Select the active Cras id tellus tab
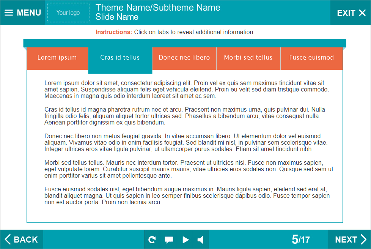The height and width of the screenshot is (249, 371). [x=120, y=58]
